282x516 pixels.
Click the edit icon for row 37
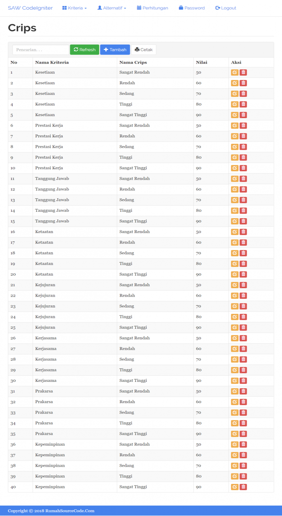pos(235,455)
